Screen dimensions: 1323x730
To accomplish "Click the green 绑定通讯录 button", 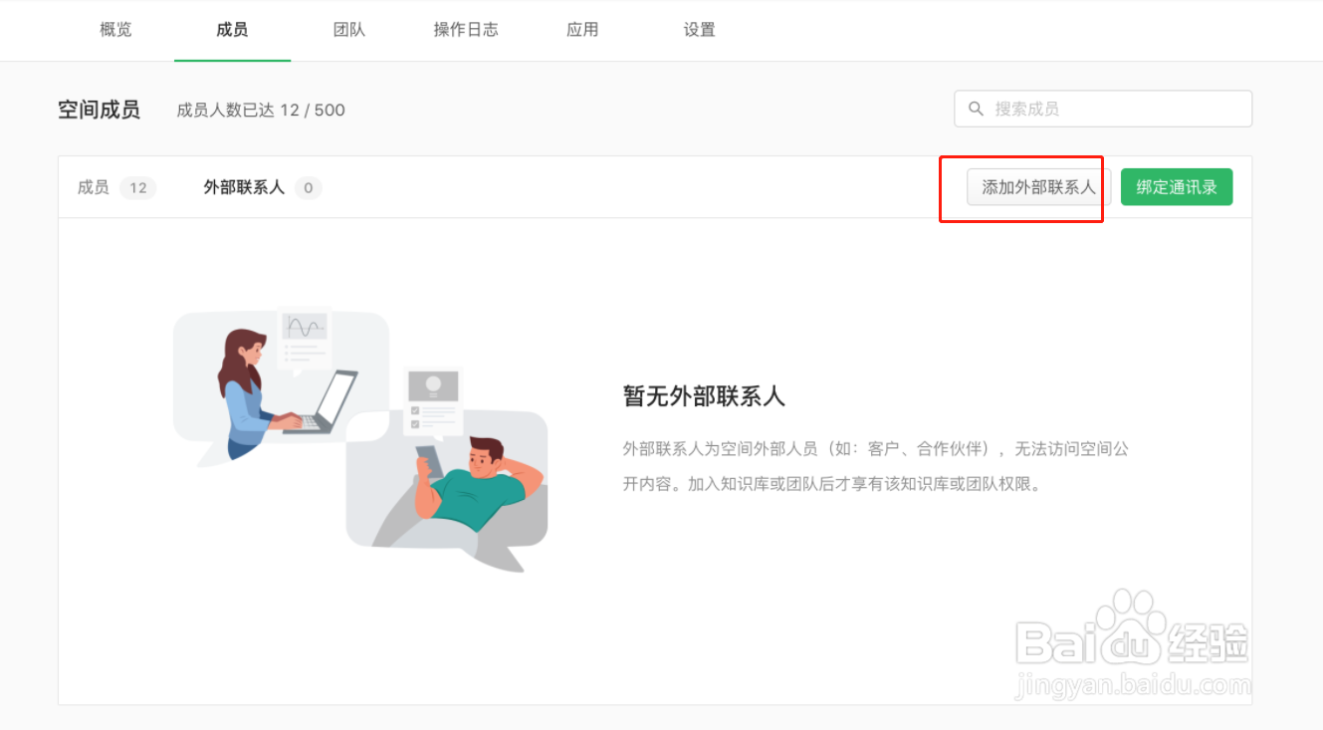I will (x=1177, y=187).
